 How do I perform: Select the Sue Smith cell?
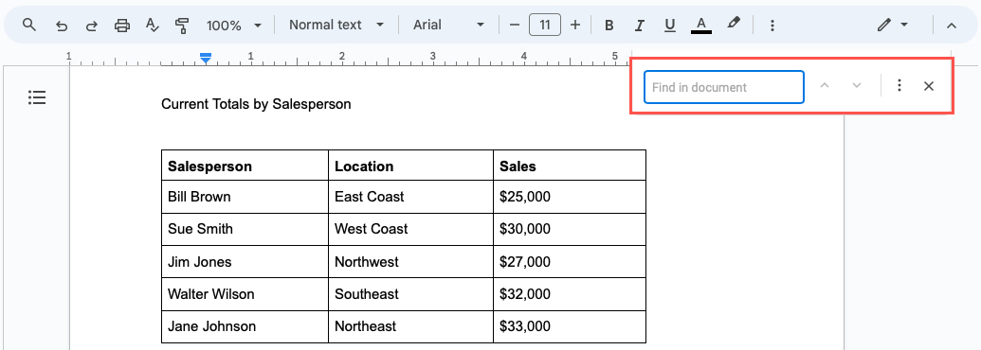[x=245, y=229]
